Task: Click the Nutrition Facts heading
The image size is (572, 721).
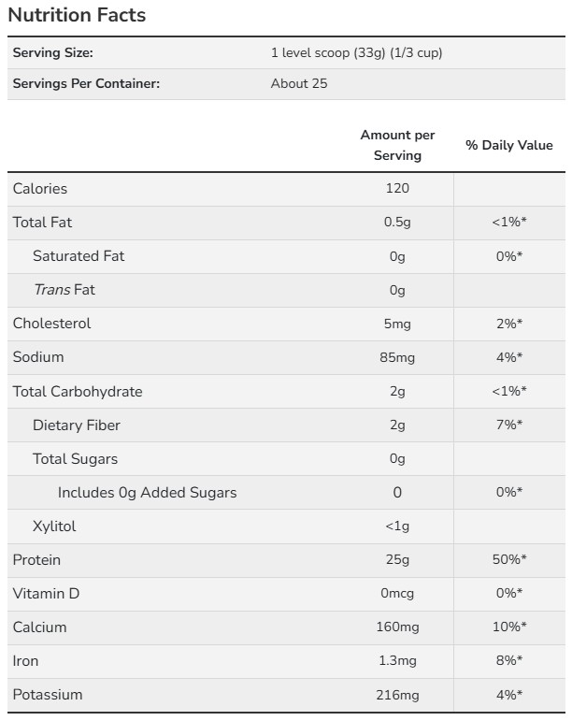Action: click(x=77, y=16)
